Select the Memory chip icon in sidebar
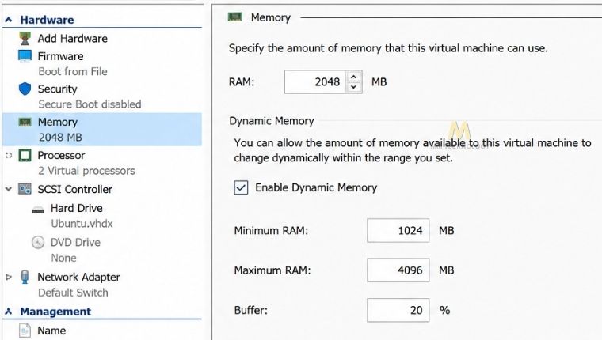The width and height of the screenshot is (602, 340). [x=25, y=122]
